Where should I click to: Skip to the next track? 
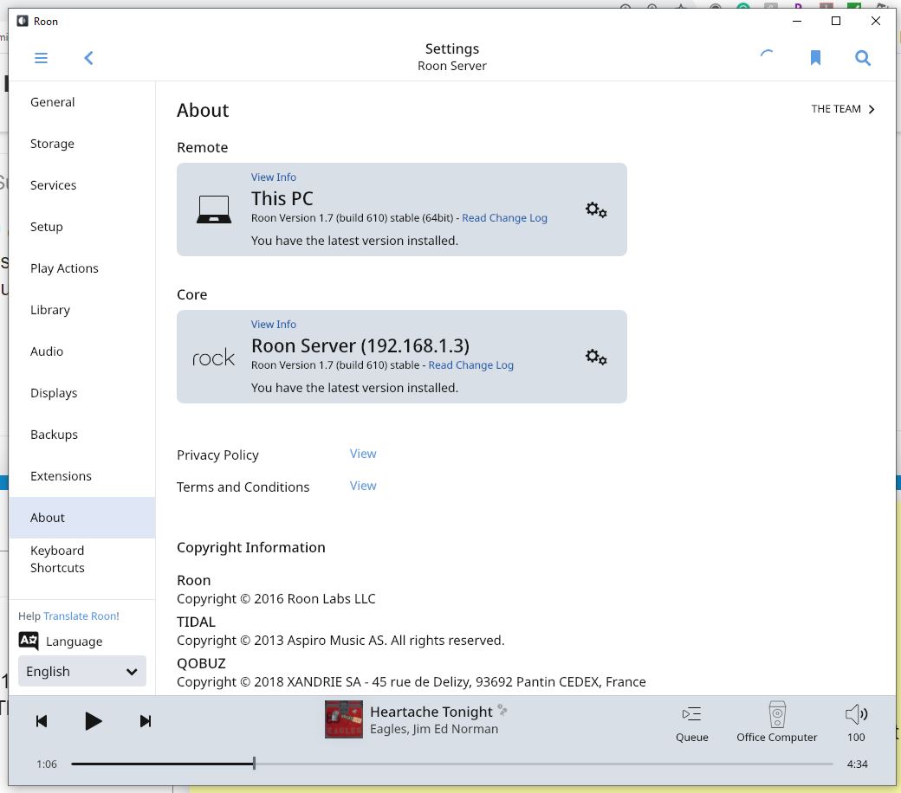click(x=146, y=721)
